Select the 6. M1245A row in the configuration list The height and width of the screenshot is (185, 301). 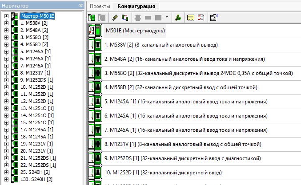click(x=194, y=116)
